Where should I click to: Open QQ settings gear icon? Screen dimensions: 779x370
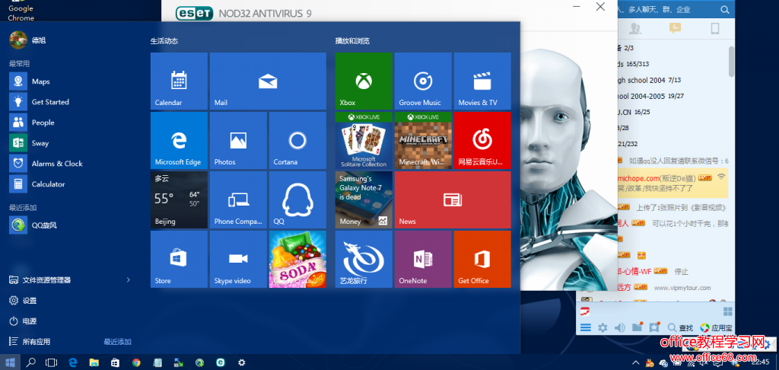603,327
